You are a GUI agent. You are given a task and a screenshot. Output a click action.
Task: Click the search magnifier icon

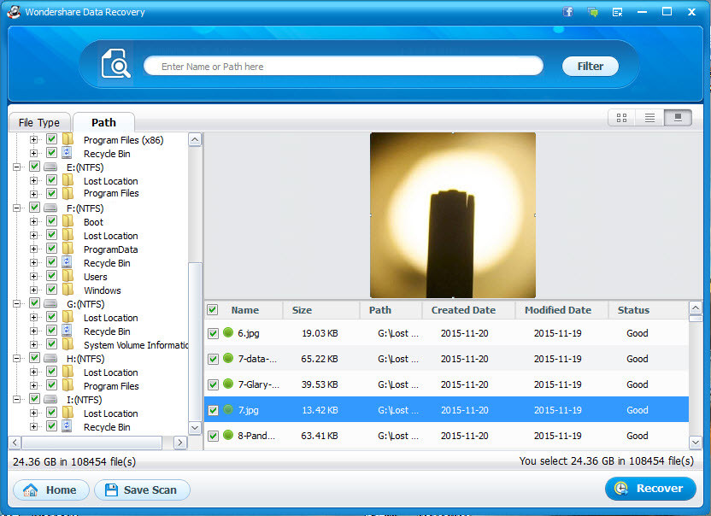point(115,66)
